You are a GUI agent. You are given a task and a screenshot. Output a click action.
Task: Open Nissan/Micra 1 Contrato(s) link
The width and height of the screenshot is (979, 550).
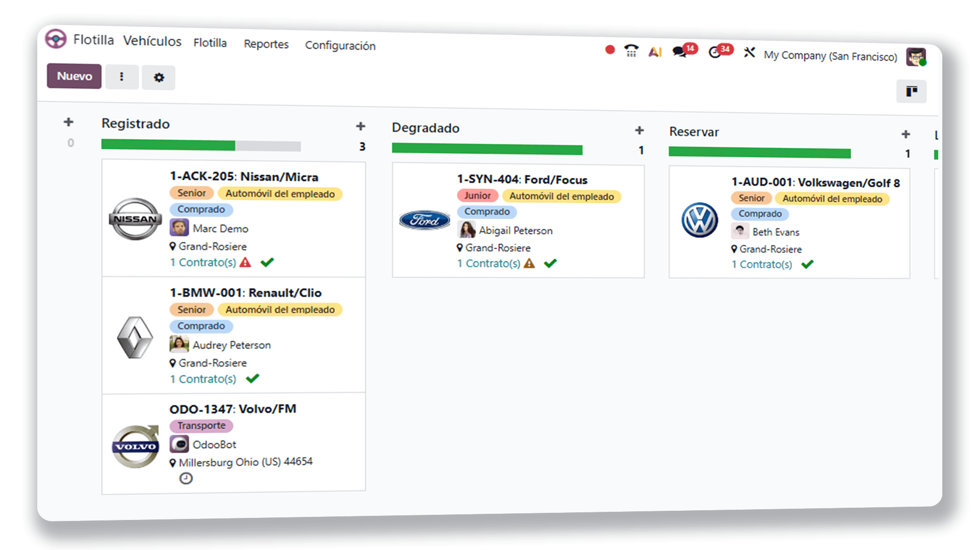click(x=203, y=262)
